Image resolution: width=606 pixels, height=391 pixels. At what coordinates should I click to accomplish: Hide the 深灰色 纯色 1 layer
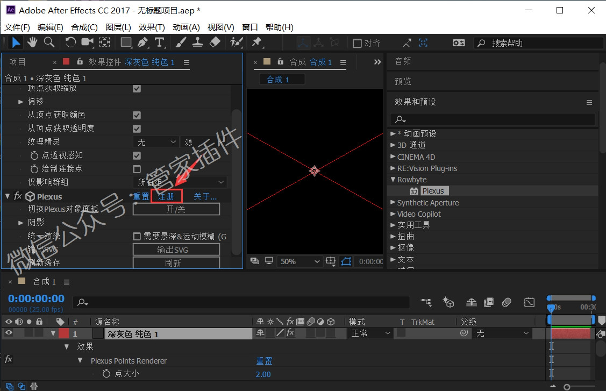click(9, 333)
